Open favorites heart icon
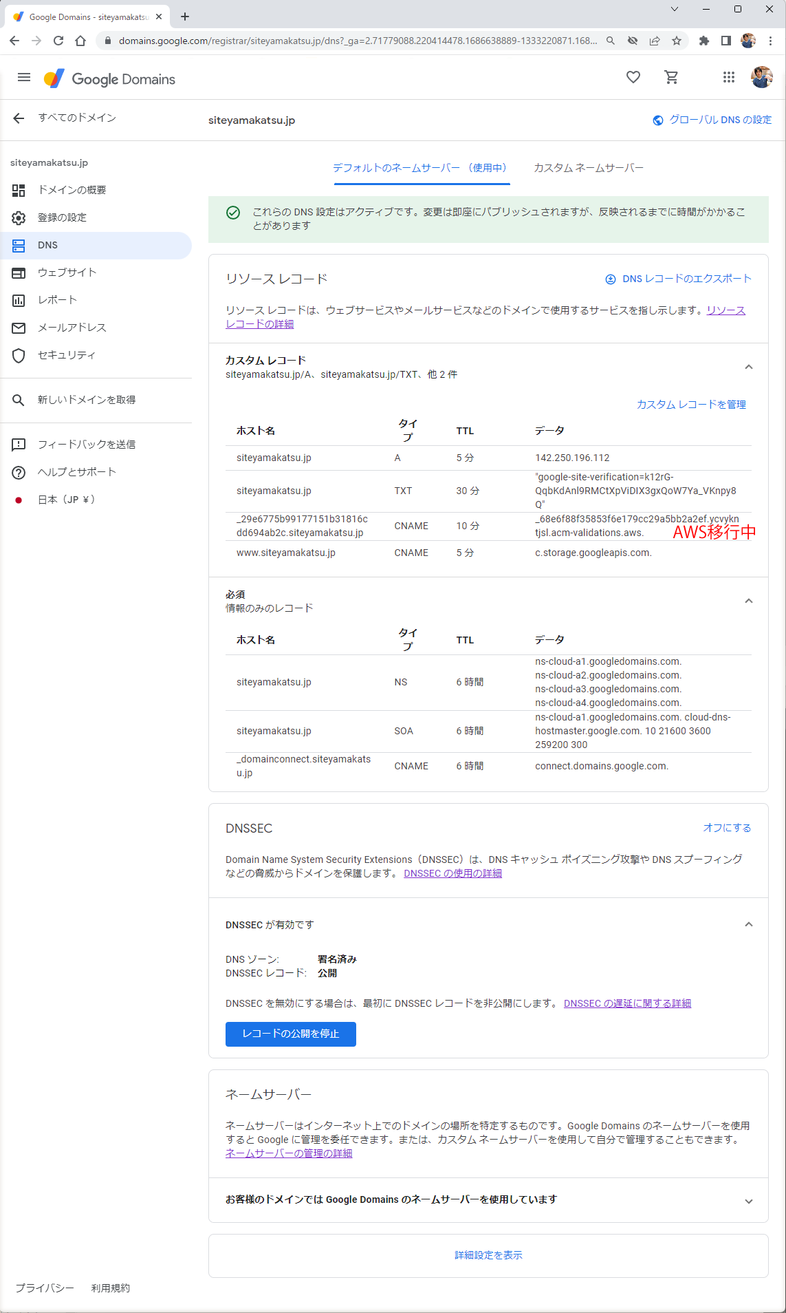This screenshot has height=1313, width=786. point(633,78)
